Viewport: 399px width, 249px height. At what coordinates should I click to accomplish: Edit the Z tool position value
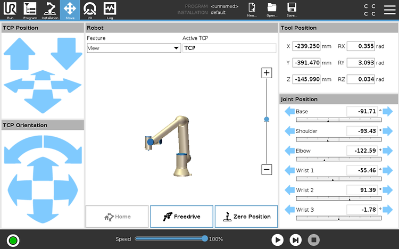coord(306,79)
